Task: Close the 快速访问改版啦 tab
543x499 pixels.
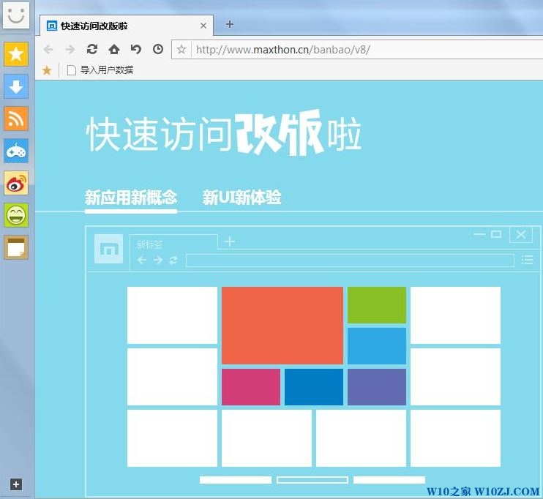Action: [x=203, y=26]
